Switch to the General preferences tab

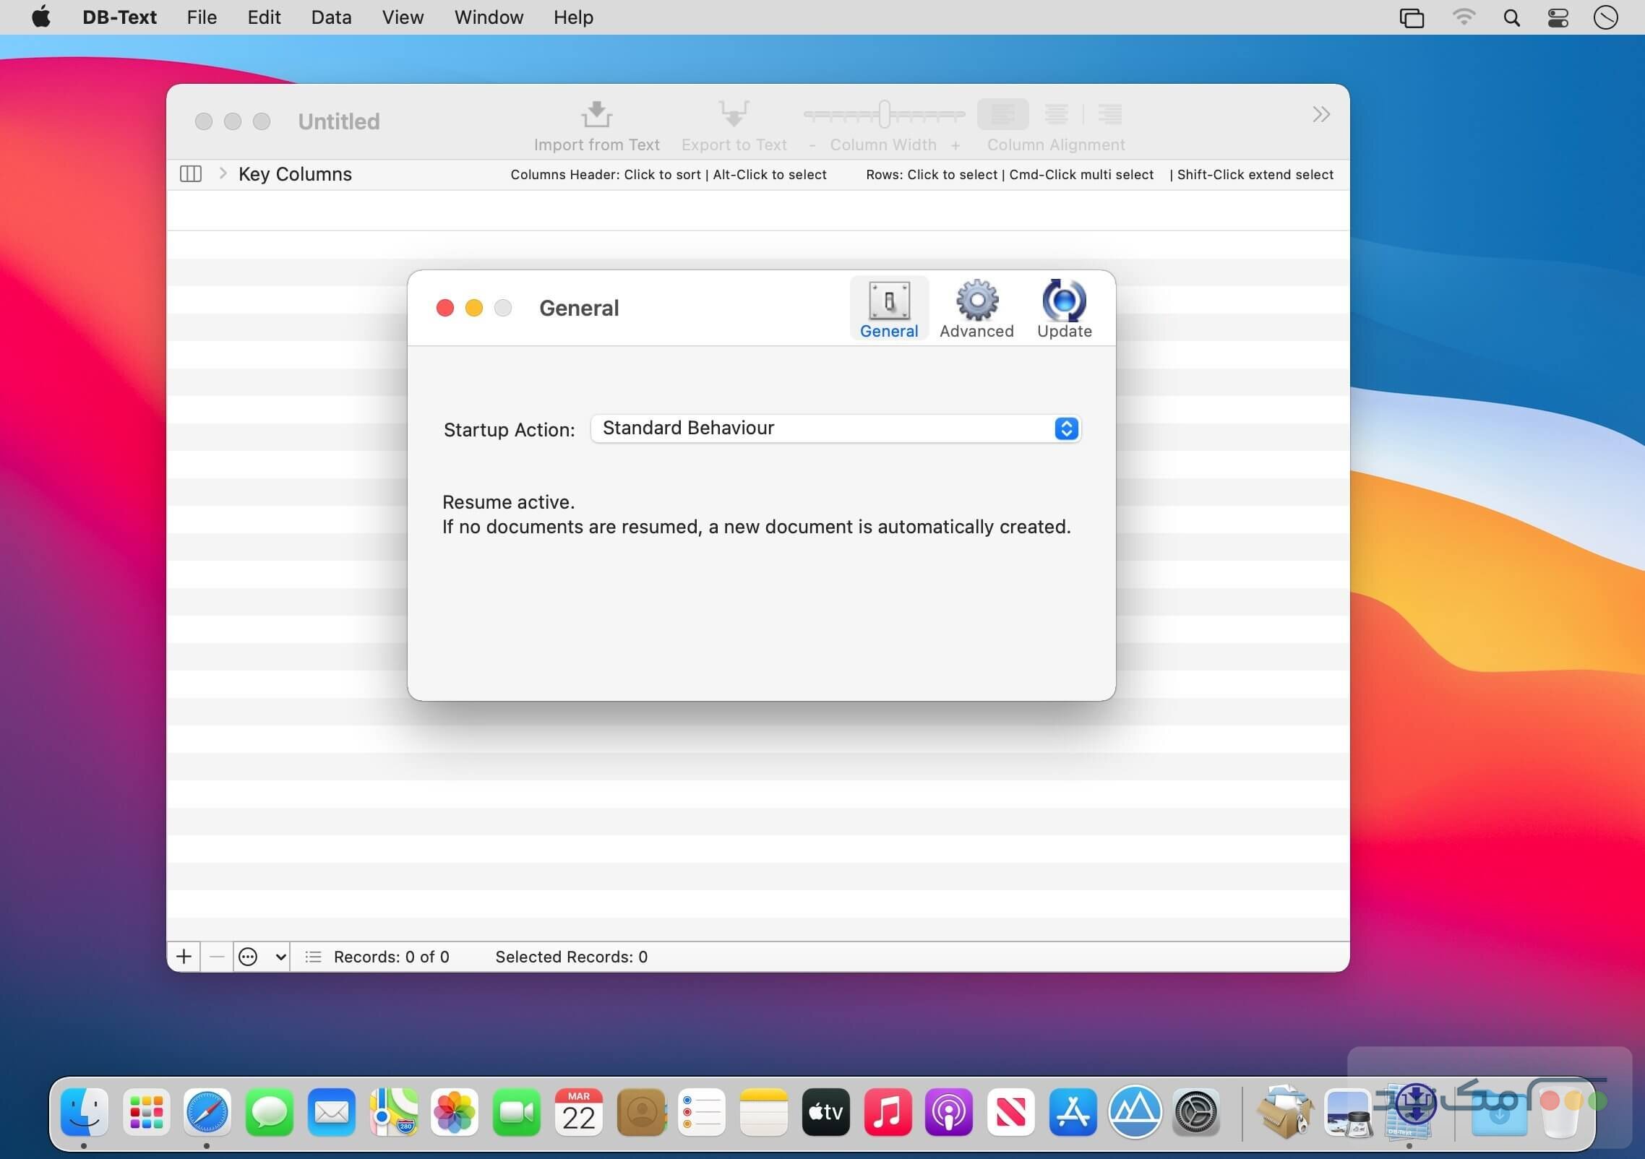point(888,307)
